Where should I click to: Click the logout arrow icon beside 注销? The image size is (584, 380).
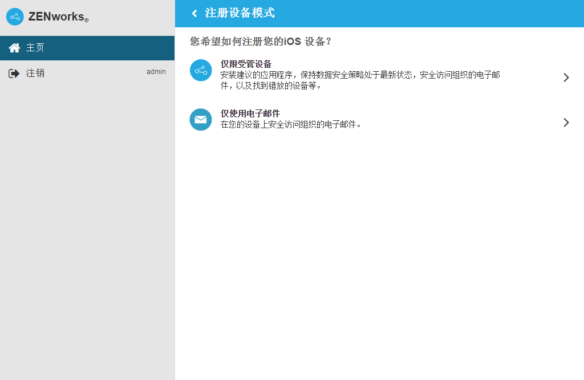pos(14,73)
